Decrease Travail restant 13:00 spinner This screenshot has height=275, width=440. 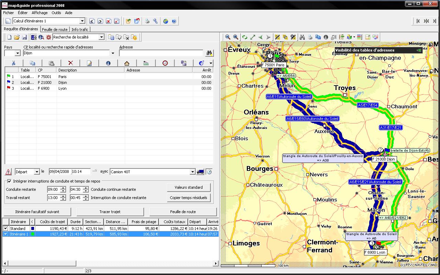tap(63, 199)
